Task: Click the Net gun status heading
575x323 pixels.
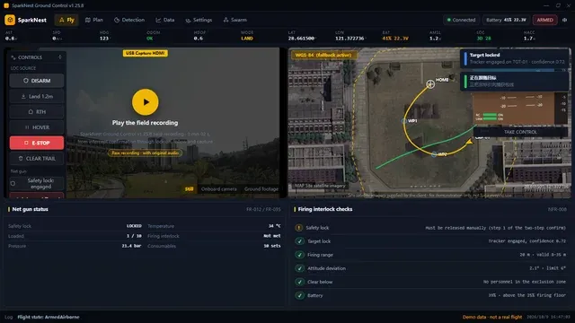Action: 30,209
